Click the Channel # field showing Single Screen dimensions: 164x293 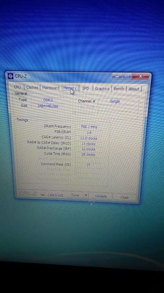[x=115, y=101]
